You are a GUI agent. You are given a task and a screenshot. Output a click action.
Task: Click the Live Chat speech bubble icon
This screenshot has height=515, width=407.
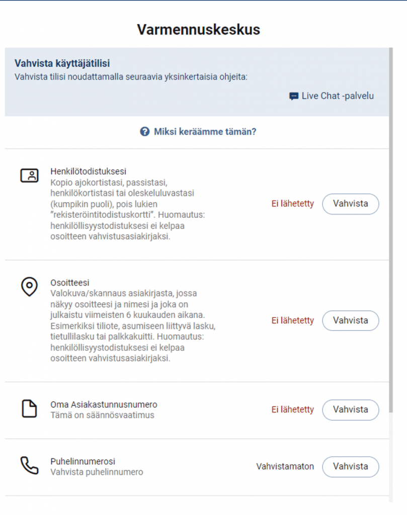pos(294,96)
